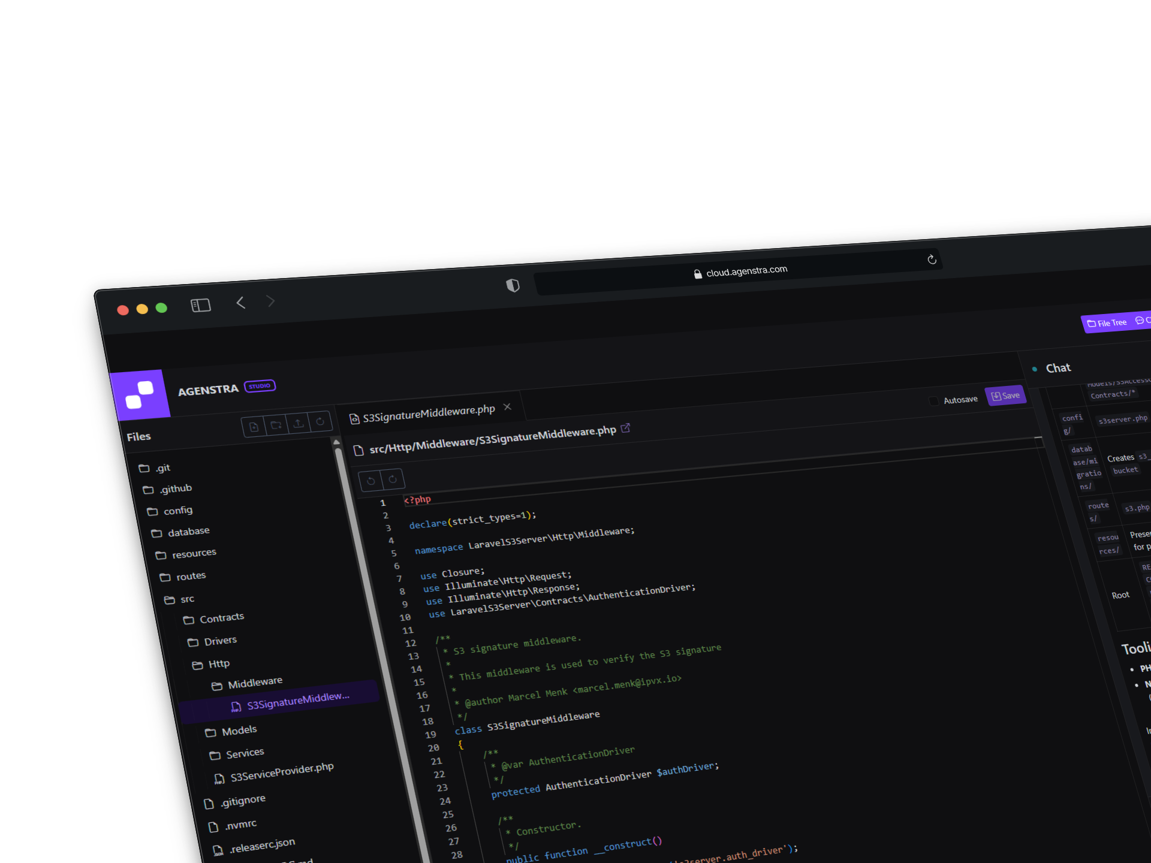Upload files via the upload icon
This screenshot has width=1151, height=863.
tap(299, 423)
